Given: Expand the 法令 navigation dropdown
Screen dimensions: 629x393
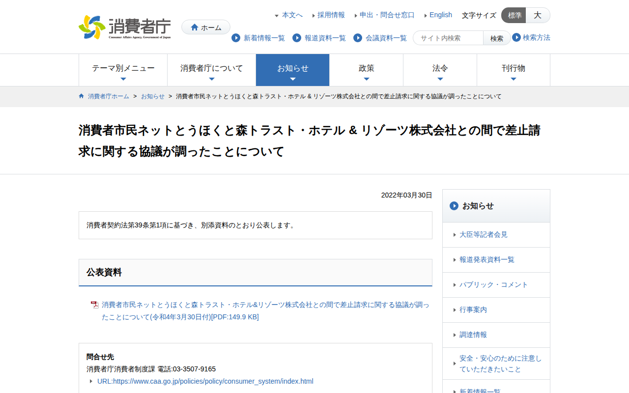Looking at the screenshot, I should [440, 70].
